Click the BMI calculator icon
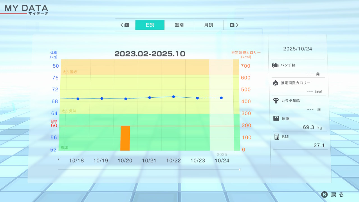The width and height of the screenshot is (359, 202). coord(277,137)
